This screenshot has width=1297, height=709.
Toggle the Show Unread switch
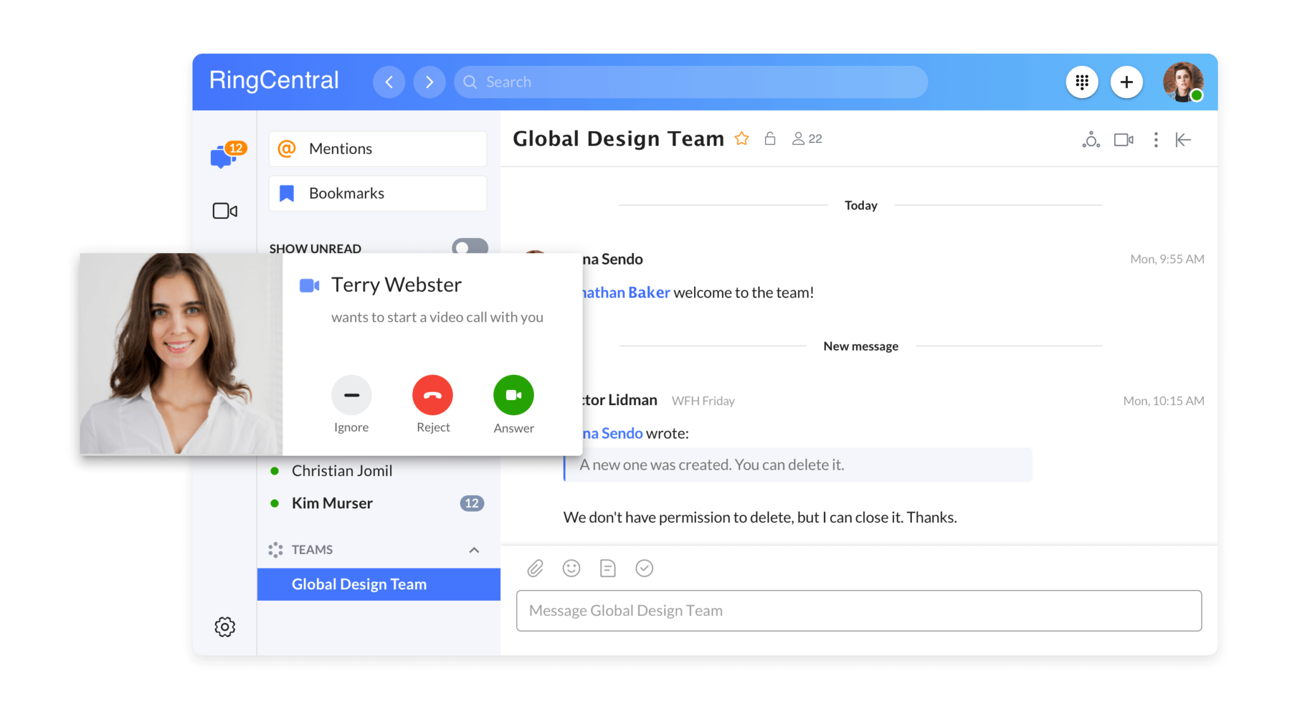[469, 246]
